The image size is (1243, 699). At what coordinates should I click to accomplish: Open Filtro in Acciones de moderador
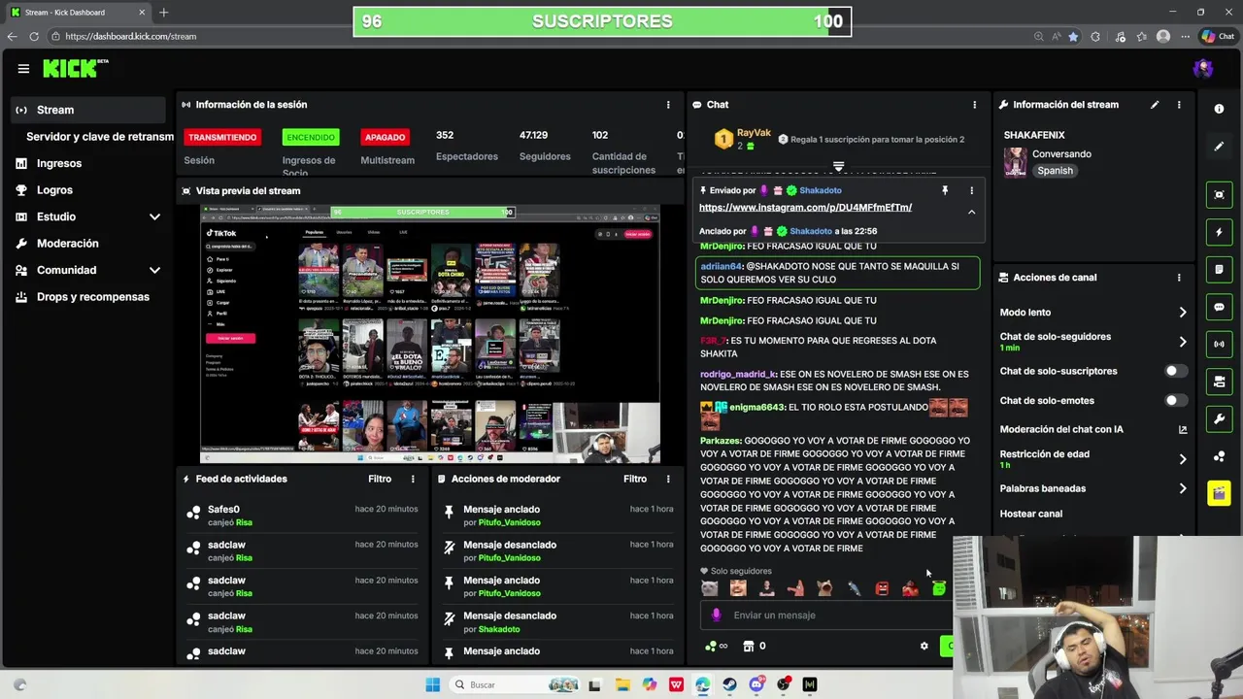tap(635, 479)
